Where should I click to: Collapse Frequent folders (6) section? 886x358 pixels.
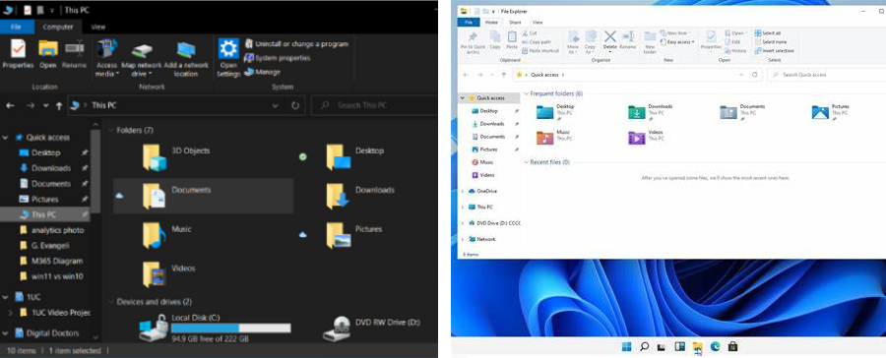527,93
